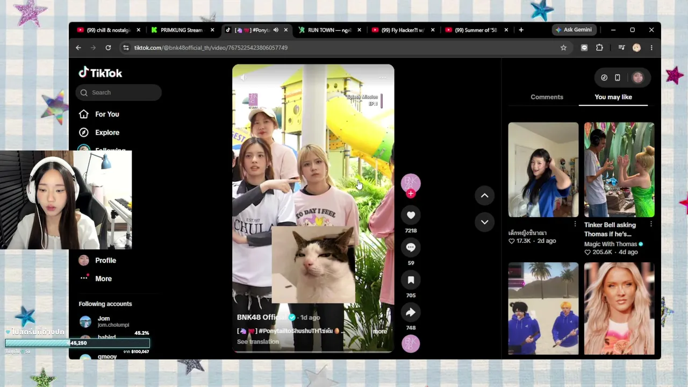Switch to the You may like tab
The image size is (688, 387).
click(613, 97)
